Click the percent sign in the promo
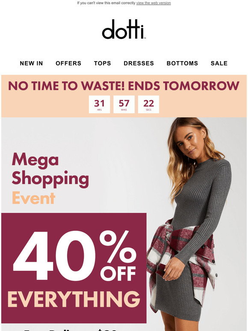This screenshot has width=248, height=331. (118, 247)
